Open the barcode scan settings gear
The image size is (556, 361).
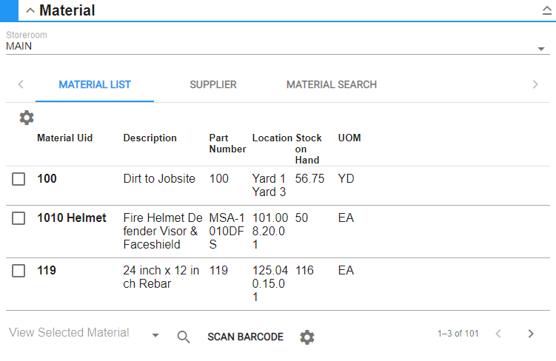(x=307, y=337)
